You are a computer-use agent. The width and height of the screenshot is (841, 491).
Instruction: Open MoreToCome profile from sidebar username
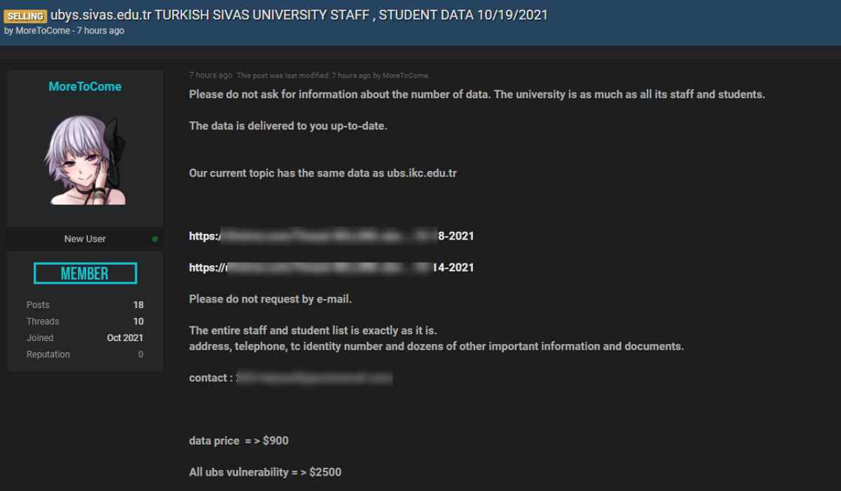85,87
